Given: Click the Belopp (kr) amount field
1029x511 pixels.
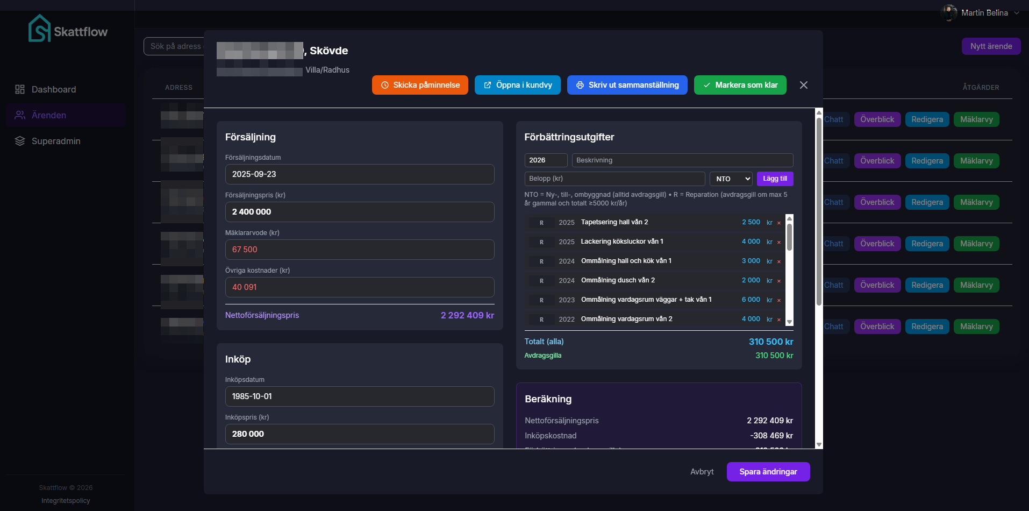Looking at the screenshot, I should [x=614, y=179].
